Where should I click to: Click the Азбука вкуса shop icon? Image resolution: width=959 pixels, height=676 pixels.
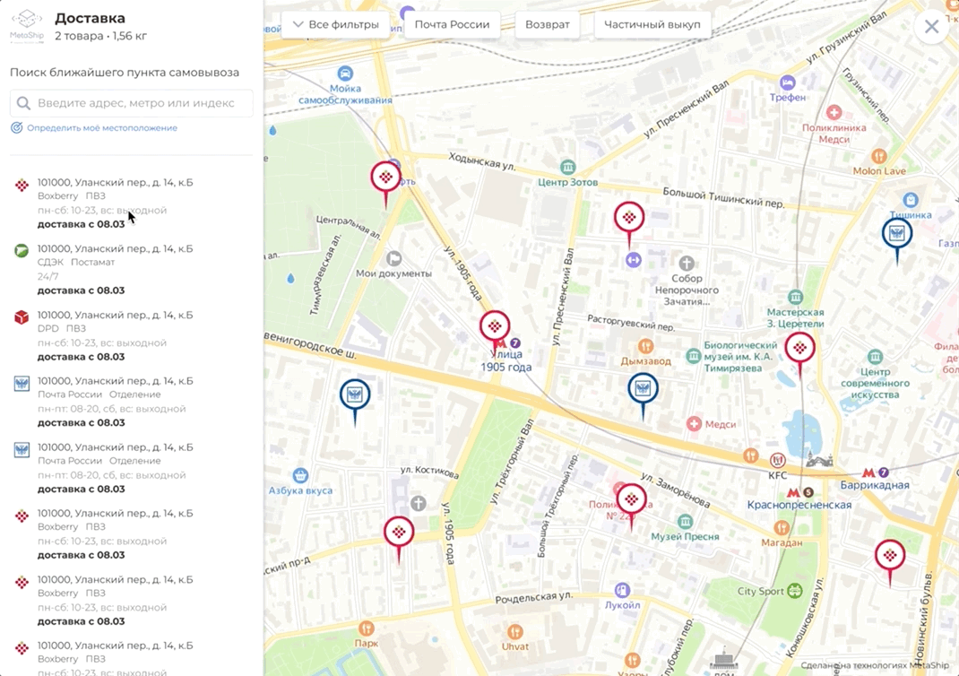click(299, 475)
